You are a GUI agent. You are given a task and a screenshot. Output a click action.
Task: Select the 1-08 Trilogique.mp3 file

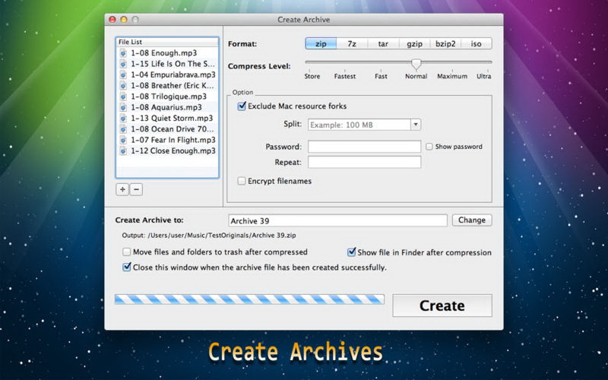click(x=168, y=97)
